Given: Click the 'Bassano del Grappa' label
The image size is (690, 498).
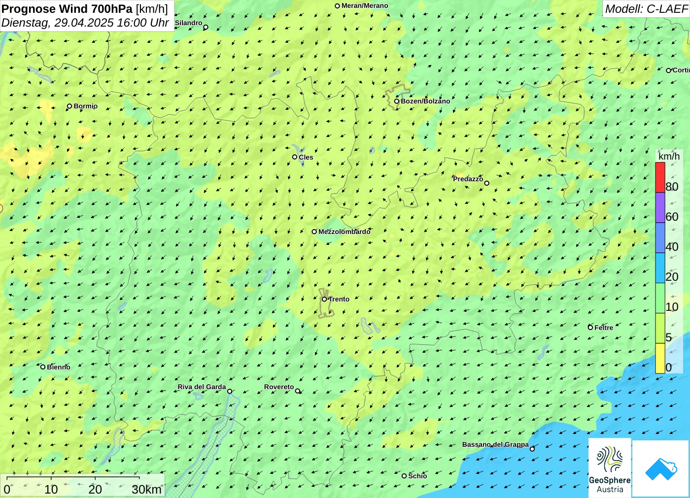Looking at the screenshot, I should pyautogui.click(x=495, y=444).
